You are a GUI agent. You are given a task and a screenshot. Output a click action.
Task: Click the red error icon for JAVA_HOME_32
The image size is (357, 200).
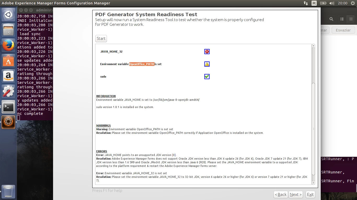(x=207, y=52)
